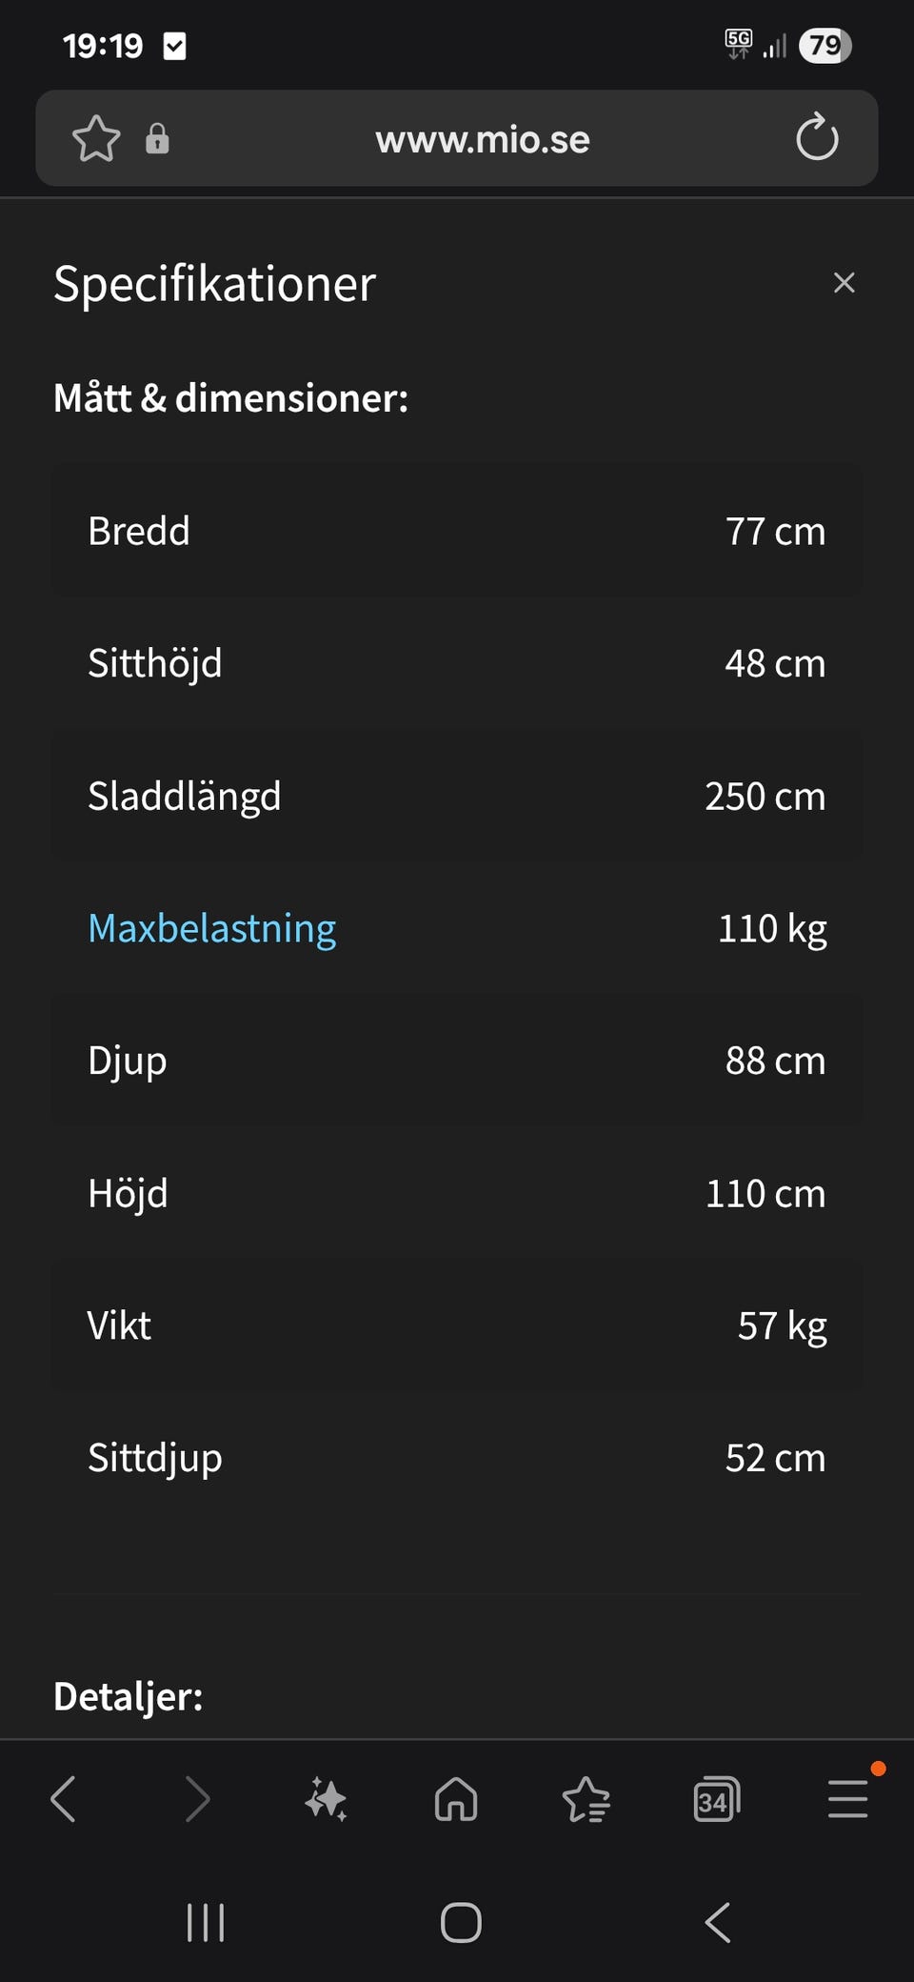The width and height of the screenshot is (914, 1982).
Task: Reload the mio.se page
Action: click(x=817, y=139)
